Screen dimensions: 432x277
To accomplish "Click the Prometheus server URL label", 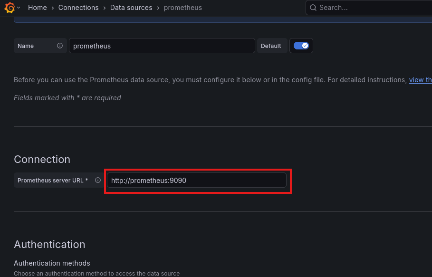I will [x=53, y=181].
